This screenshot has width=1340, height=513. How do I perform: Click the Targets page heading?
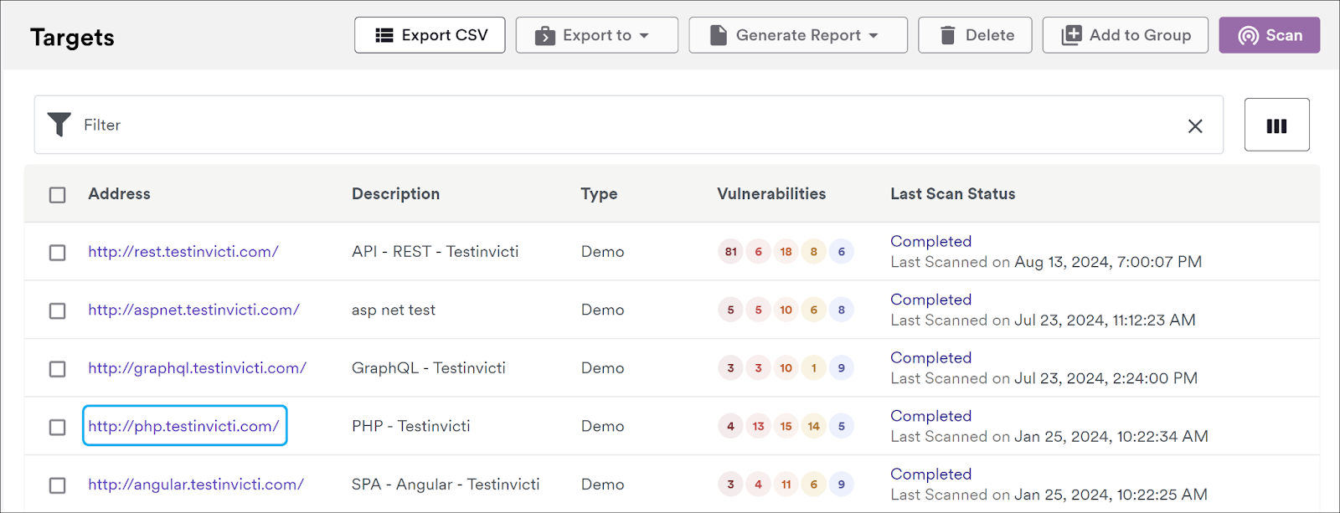72,37
